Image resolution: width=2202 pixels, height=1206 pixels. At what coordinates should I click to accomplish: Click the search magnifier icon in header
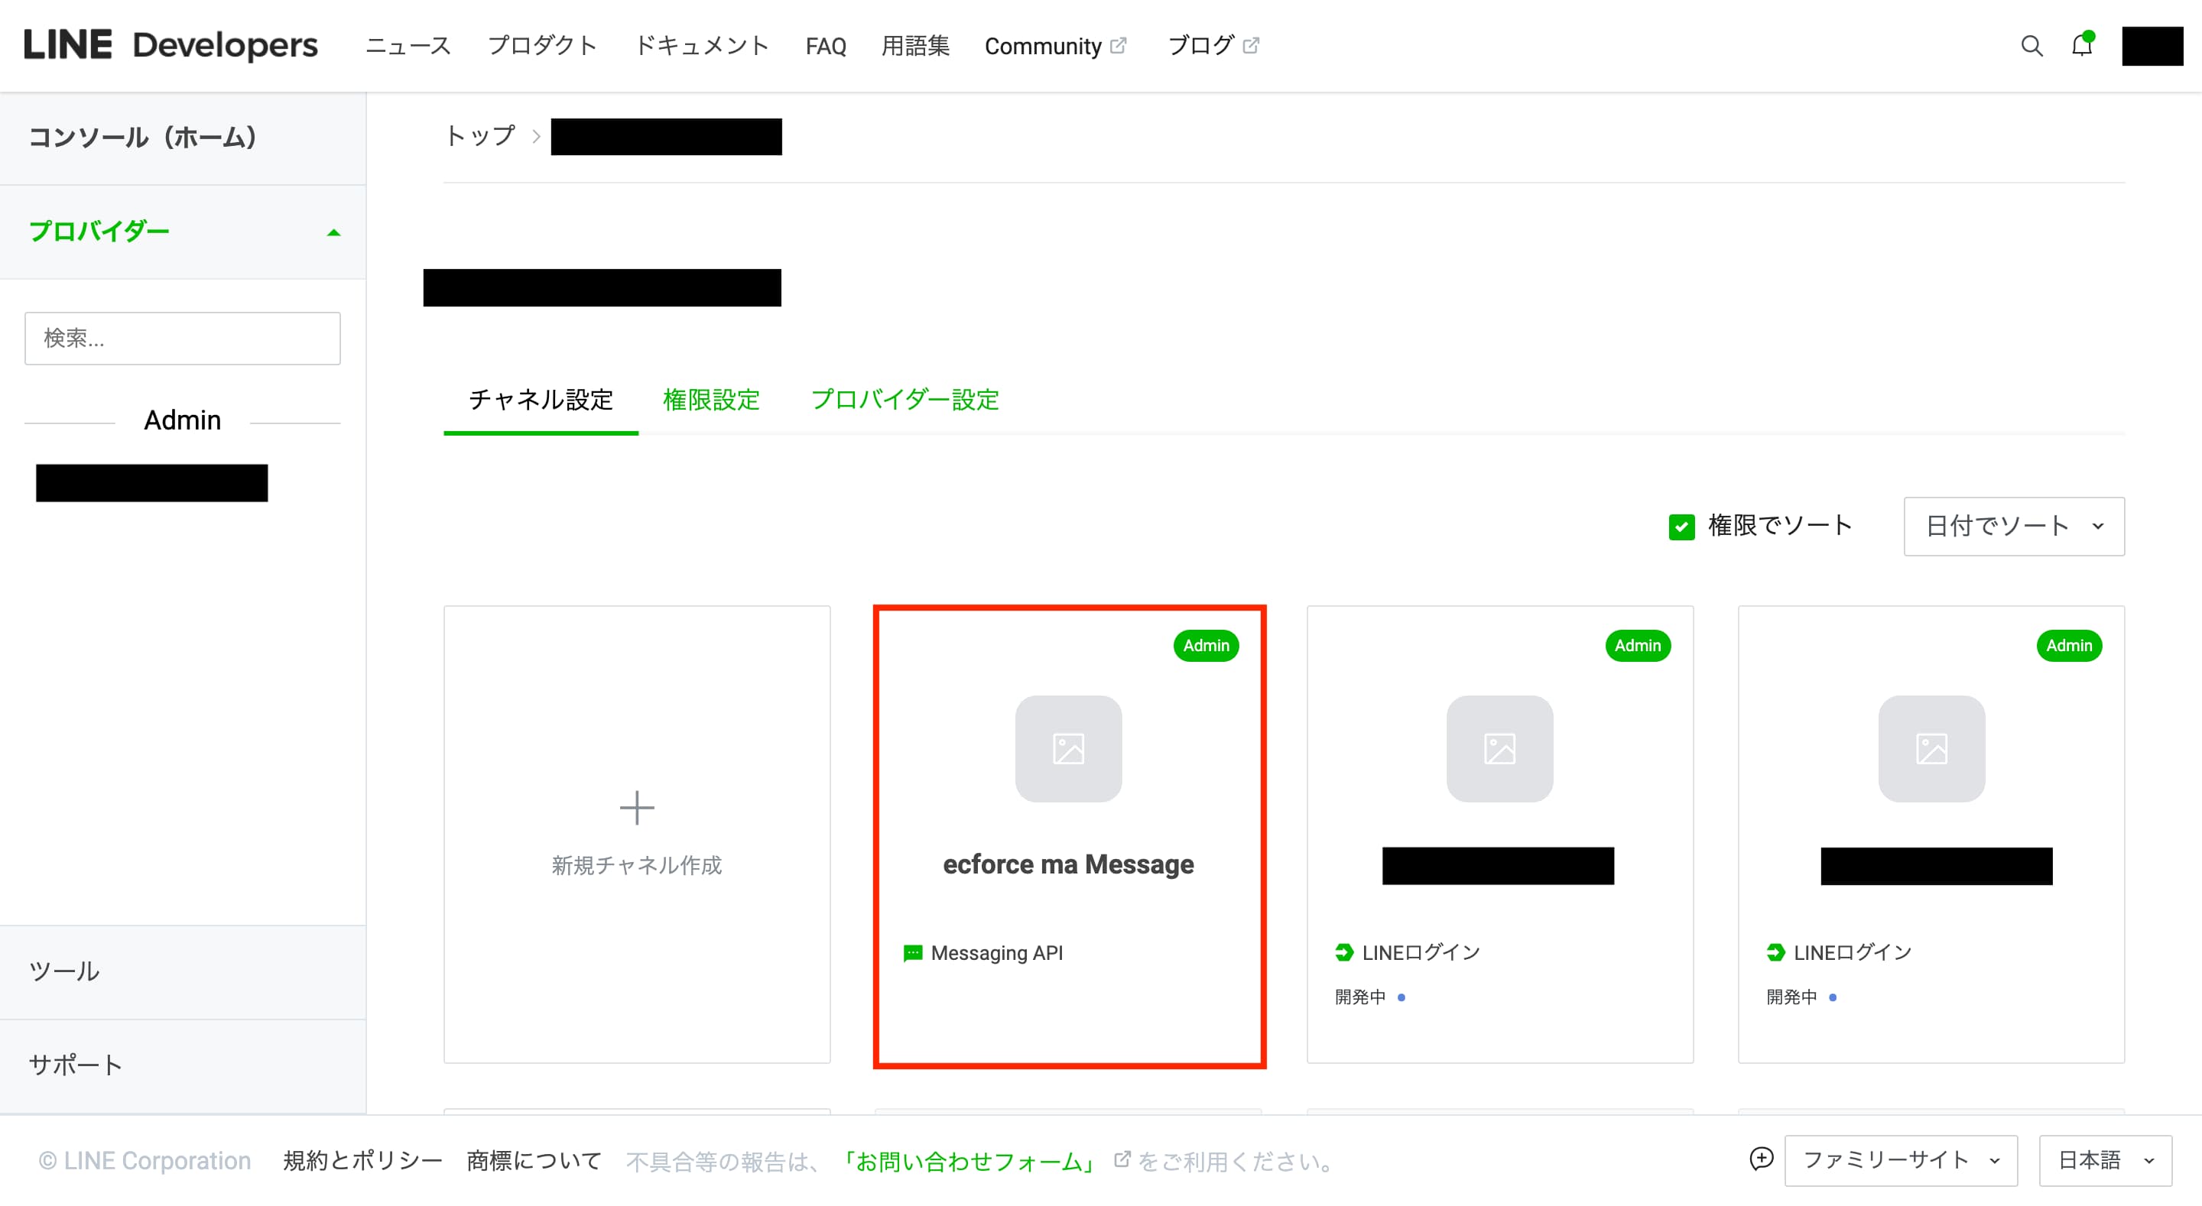[2031, 46]
